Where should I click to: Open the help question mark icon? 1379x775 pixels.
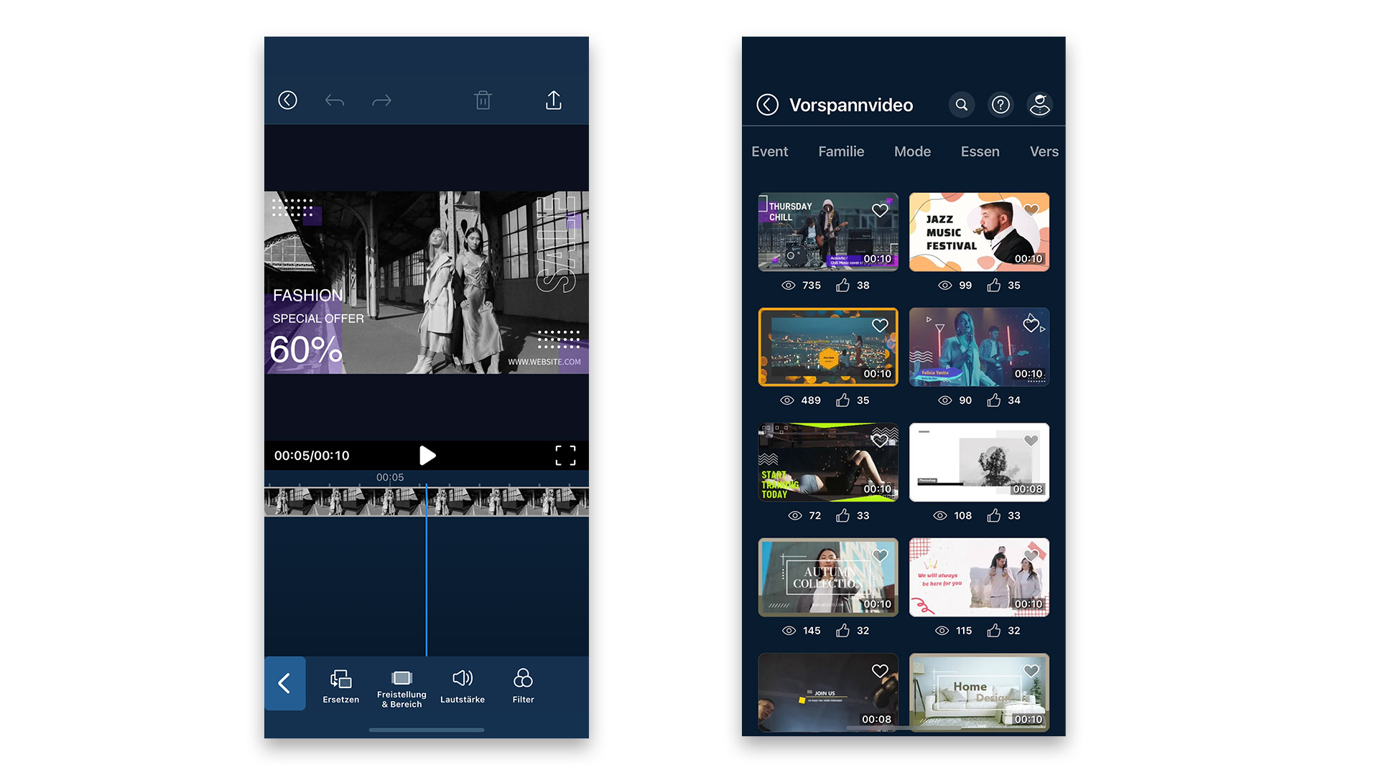pos(1000,105)
